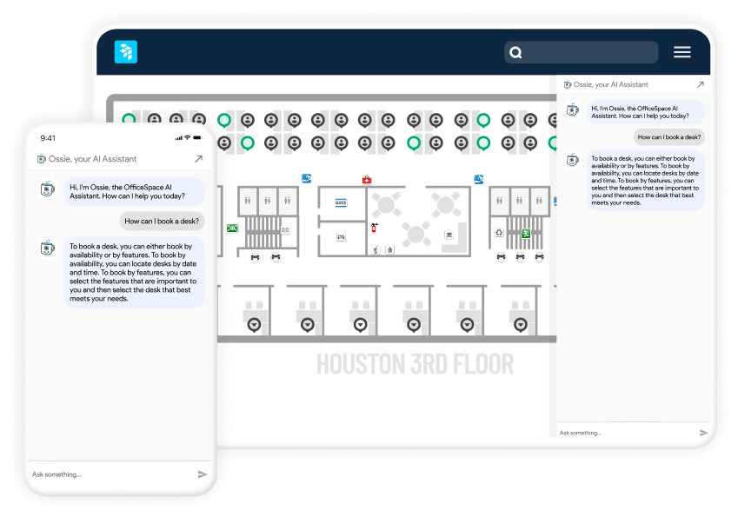Select the fire extinguisher icon on the floor plan
This screenshot has width=738, height=517.
(374, 229)
